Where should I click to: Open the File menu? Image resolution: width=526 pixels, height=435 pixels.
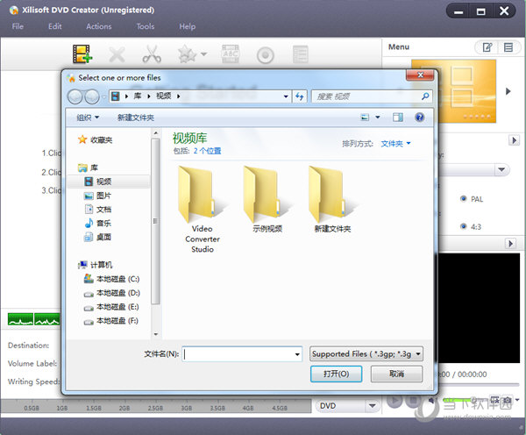[18, 26]
